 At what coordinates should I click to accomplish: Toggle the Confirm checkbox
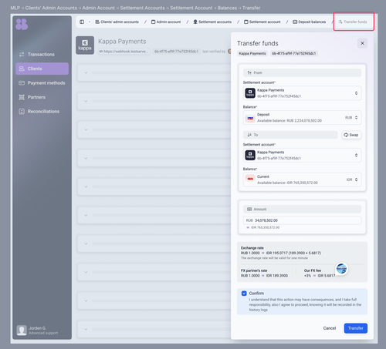[x=244, y=294]
